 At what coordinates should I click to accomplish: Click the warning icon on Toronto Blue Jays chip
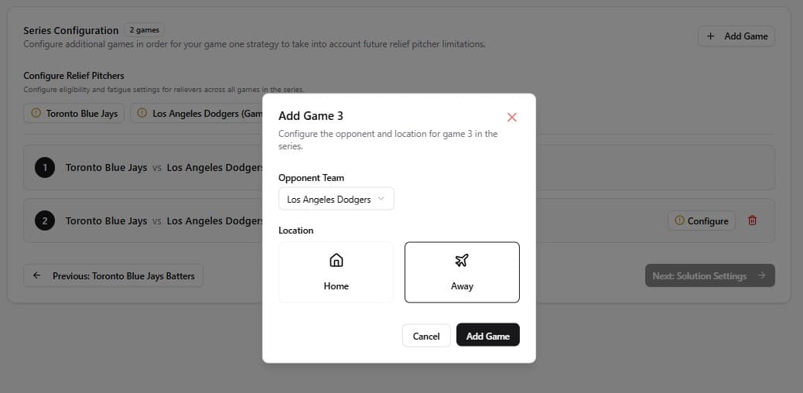[x=36, y=113]
